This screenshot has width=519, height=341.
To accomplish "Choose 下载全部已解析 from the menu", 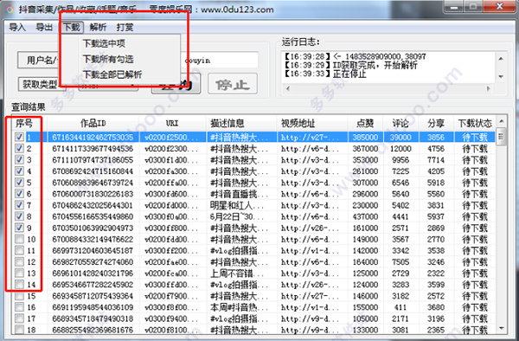I will point(112,74).
